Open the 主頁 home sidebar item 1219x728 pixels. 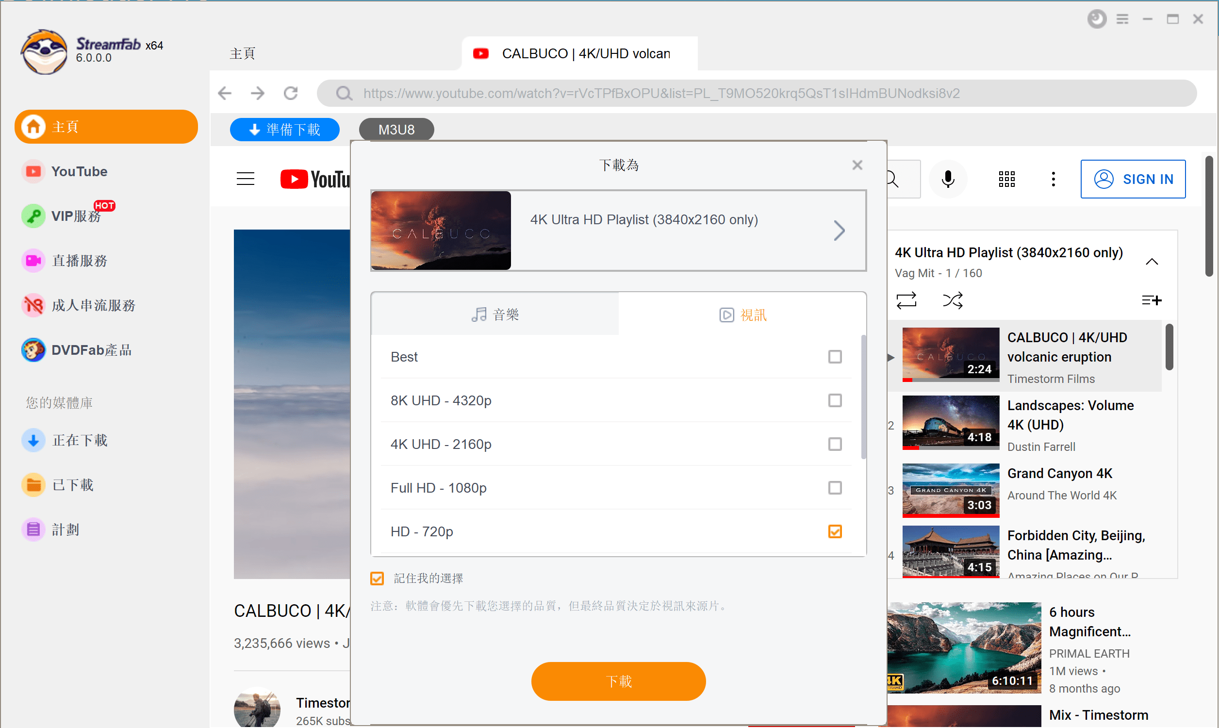[106, 127]
